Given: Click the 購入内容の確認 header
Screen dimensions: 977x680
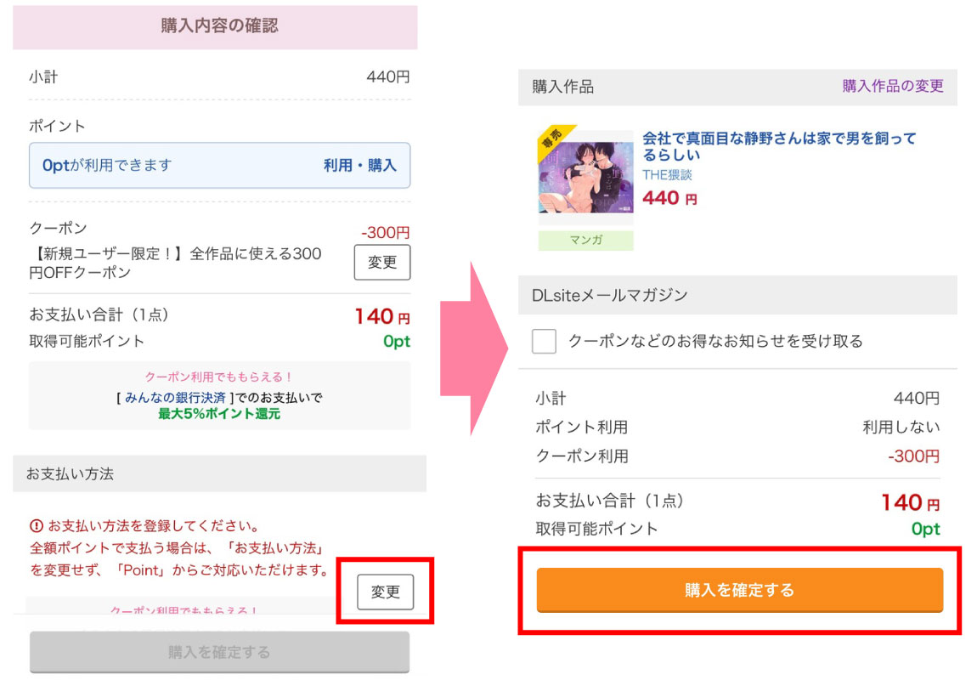Looking at the screenshot, I should (219, 26).
